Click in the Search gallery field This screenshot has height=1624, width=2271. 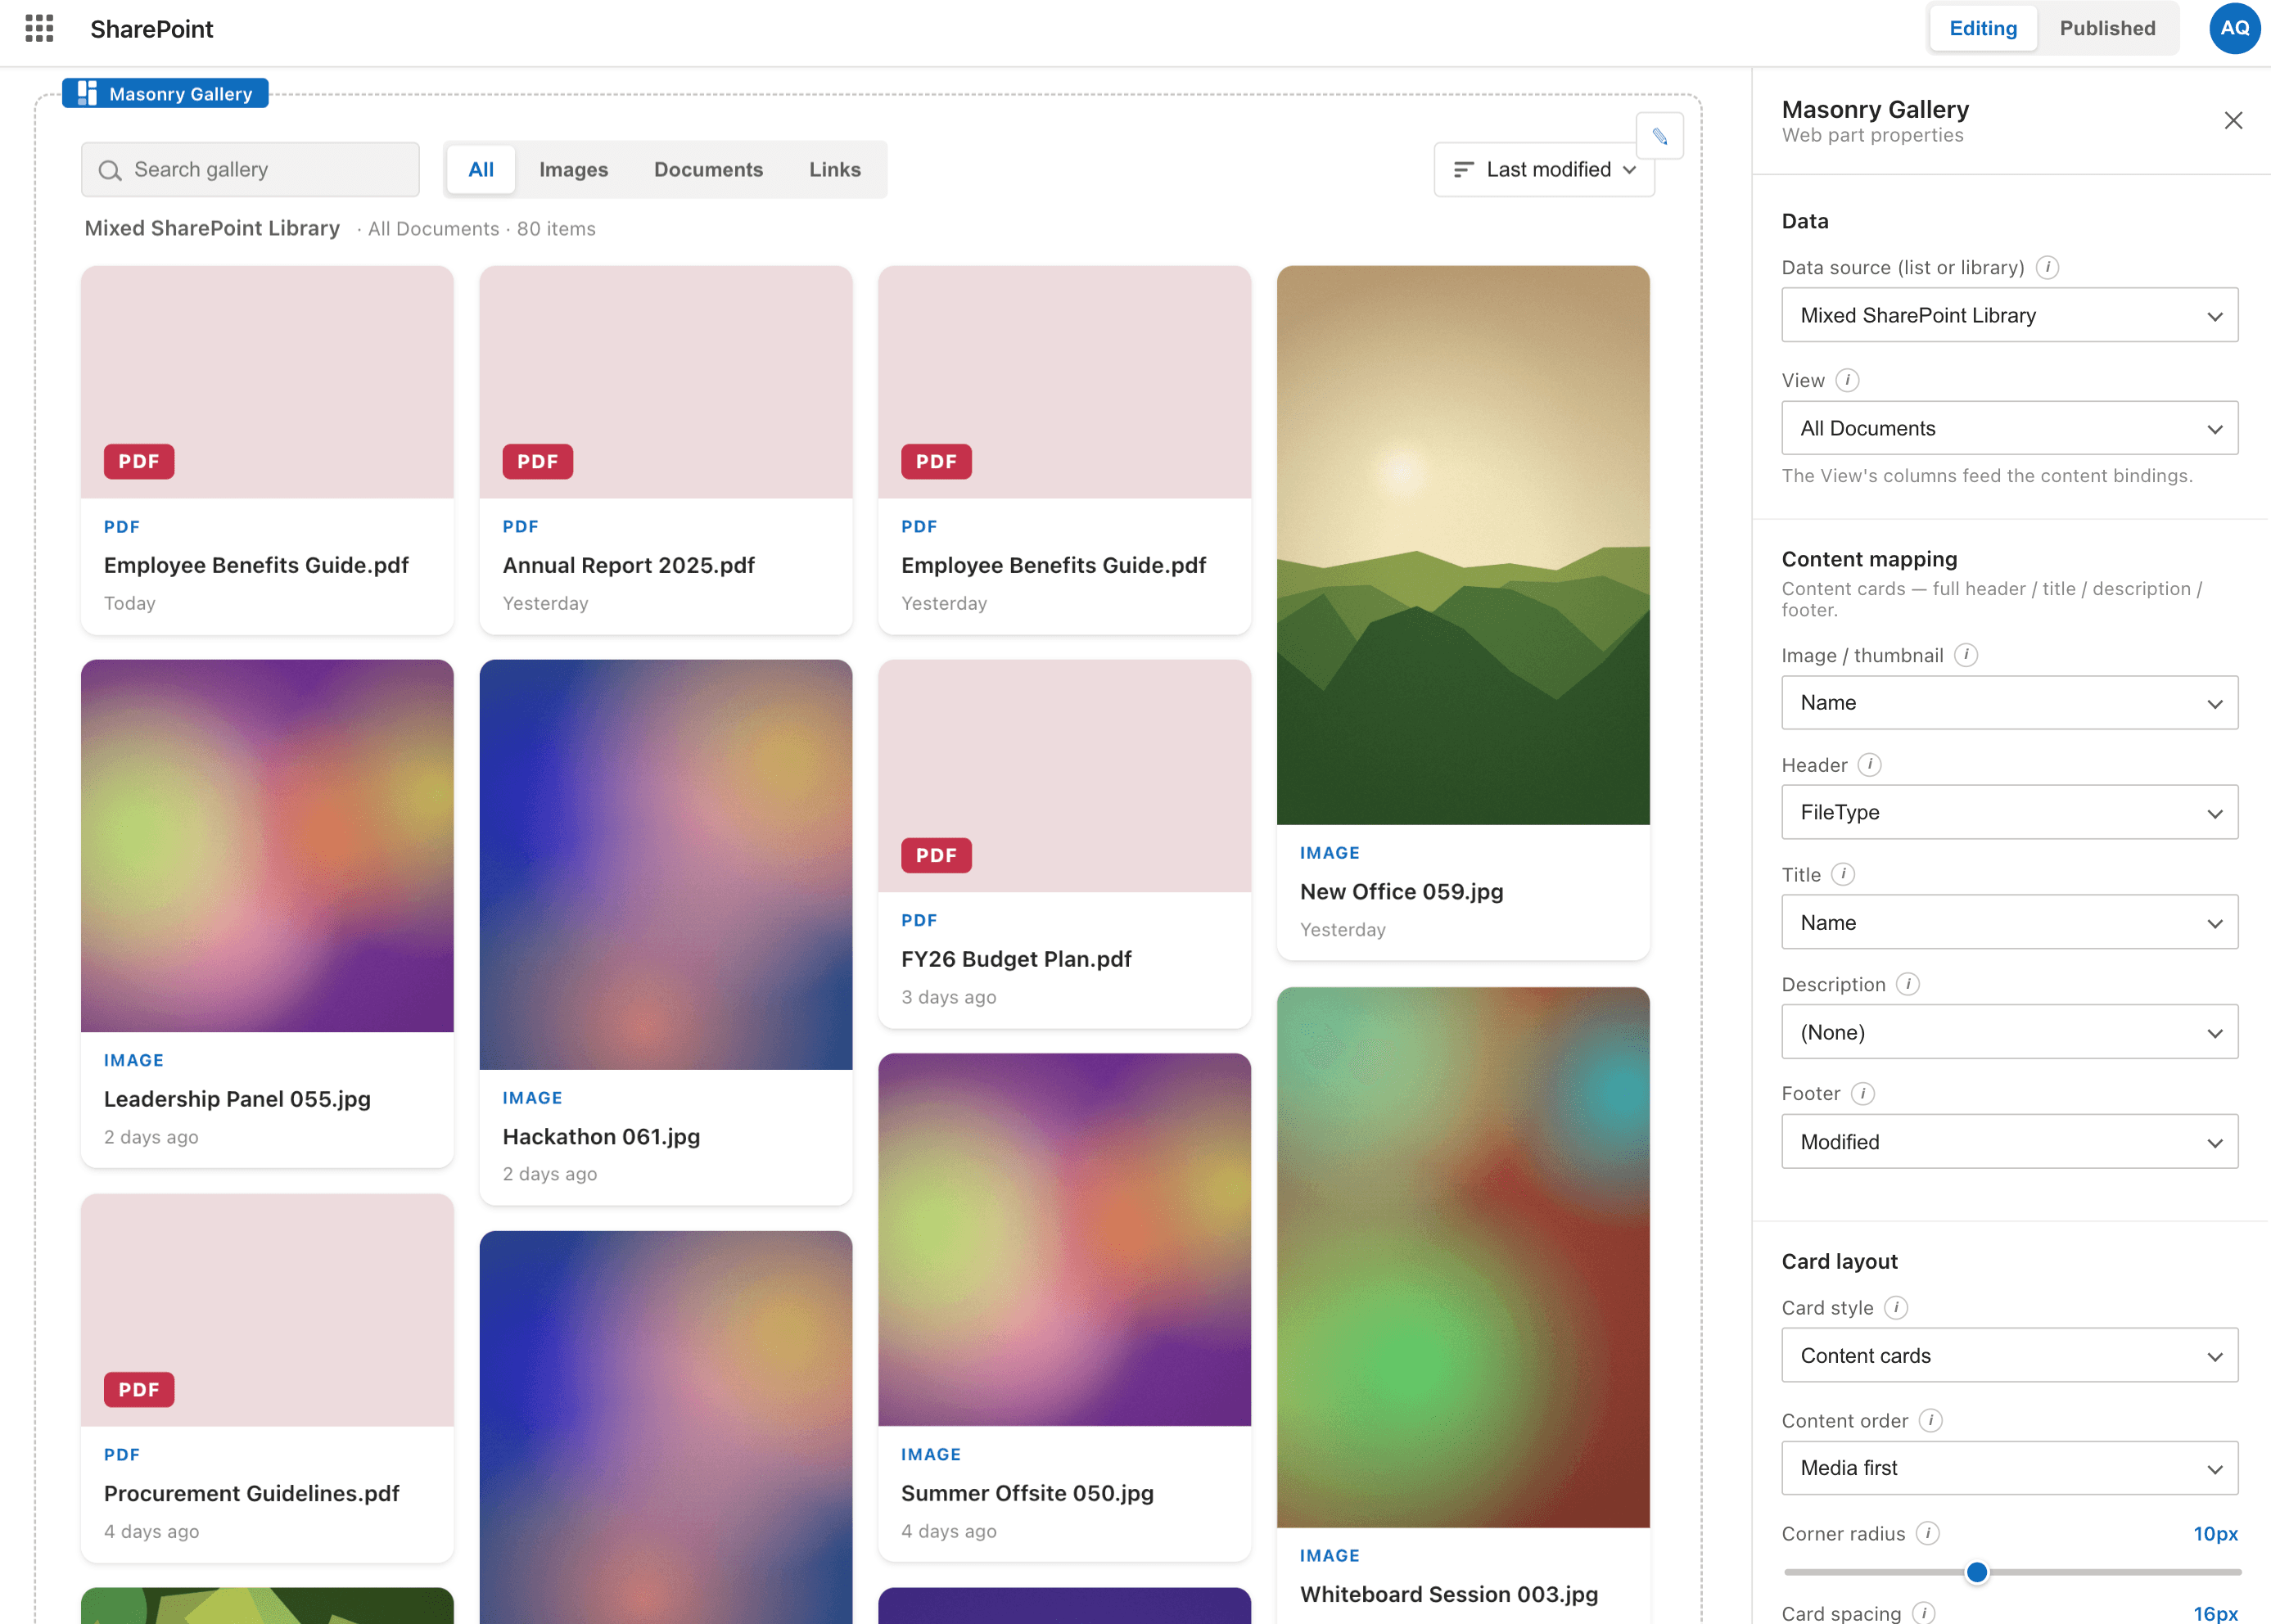point(250,170)
